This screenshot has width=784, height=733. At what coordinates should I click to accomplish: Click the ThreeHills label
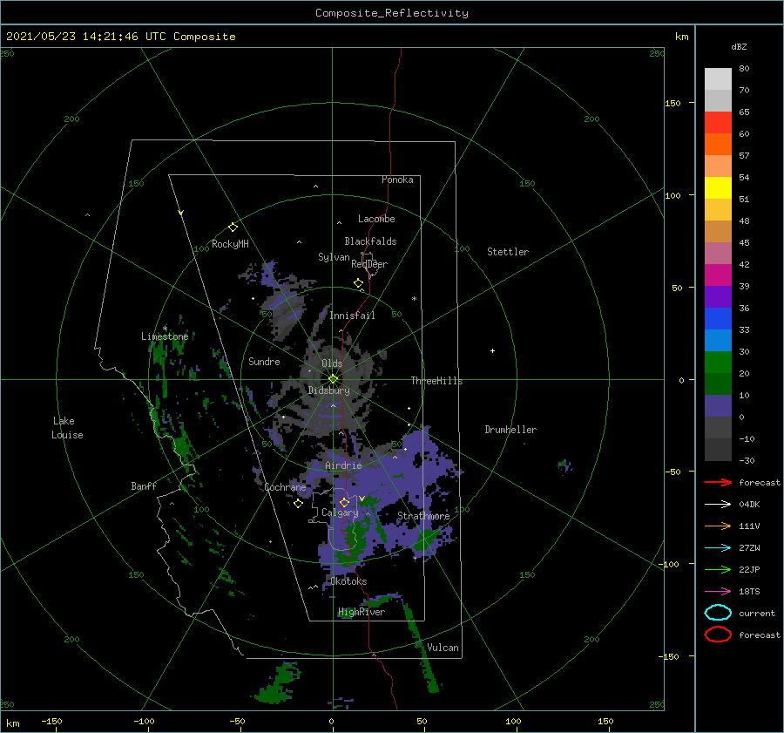pyautogui.click(x=436, y=381)
